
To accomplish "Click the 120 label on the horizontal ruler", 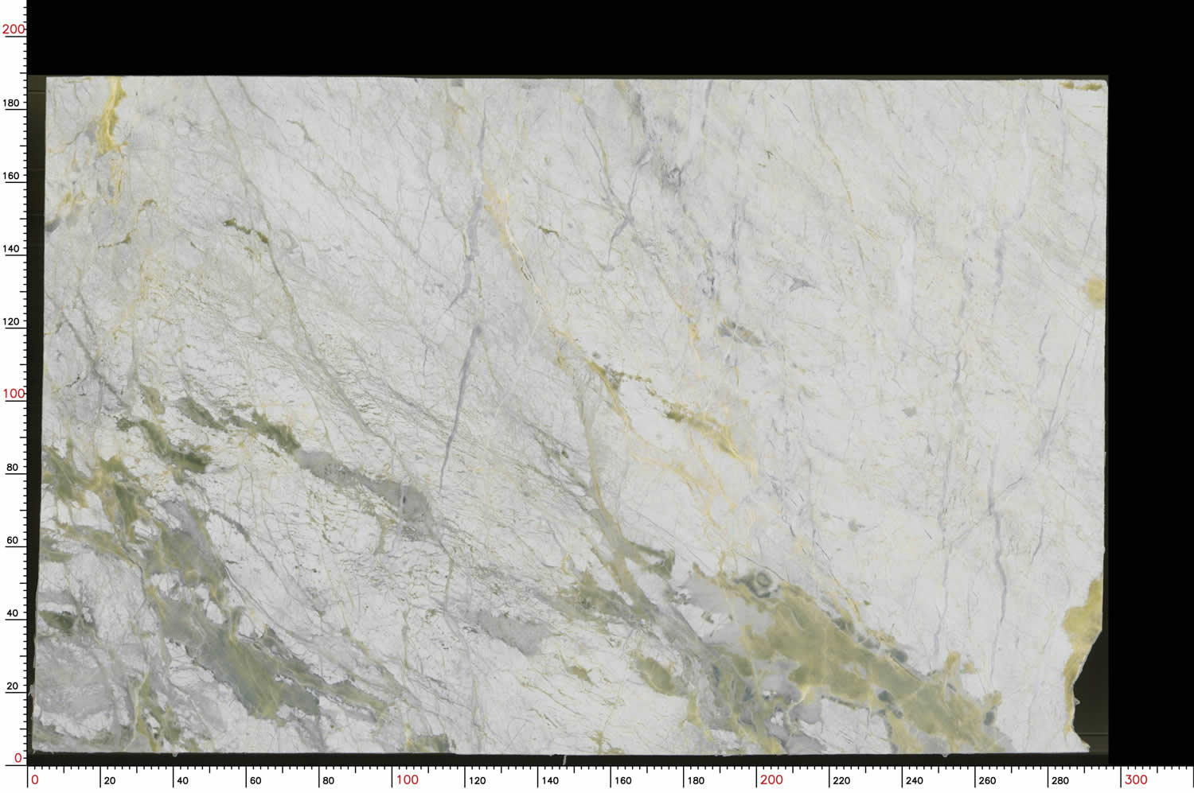I will pos(478,780).
